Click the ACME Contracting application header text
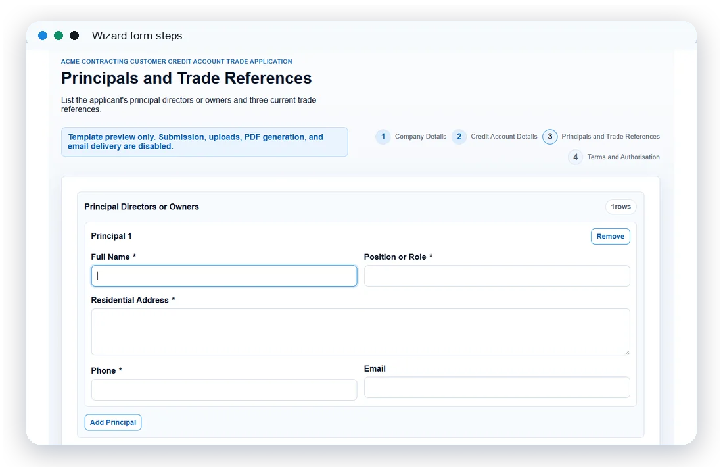 [177, 61]
